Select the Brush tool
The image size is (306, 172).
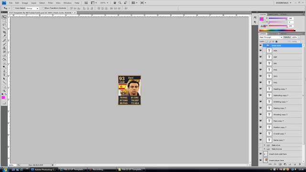[x=4, y=44]
